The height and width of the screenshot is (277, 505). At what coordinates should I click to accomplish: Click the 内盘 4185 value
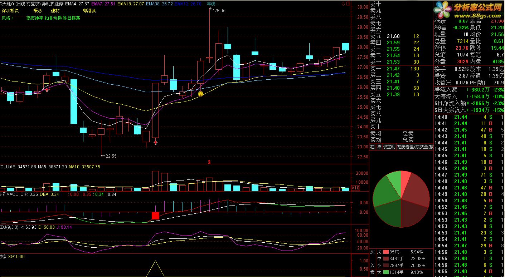click(498, 61)
